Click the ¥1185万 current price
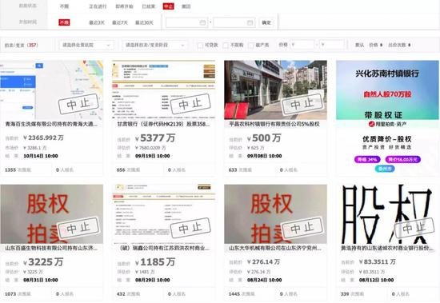The height and width of the screenshot is (303, 440). tap(155, 262)
